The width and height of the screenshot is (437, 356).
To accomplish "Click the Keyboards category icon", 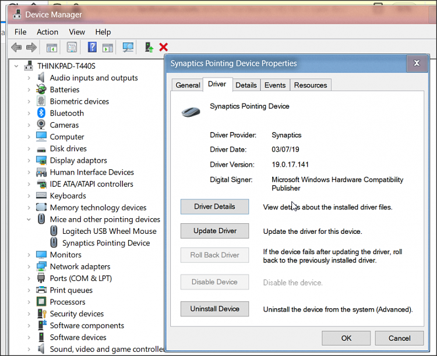I will (41, 195).
